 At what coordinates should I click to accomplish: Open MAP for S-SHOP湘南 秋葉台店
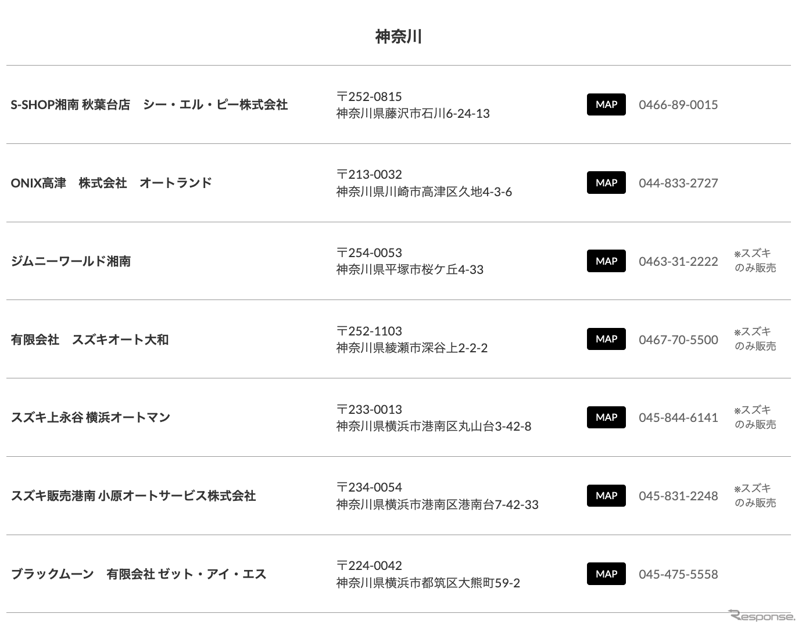pos(606,104)
